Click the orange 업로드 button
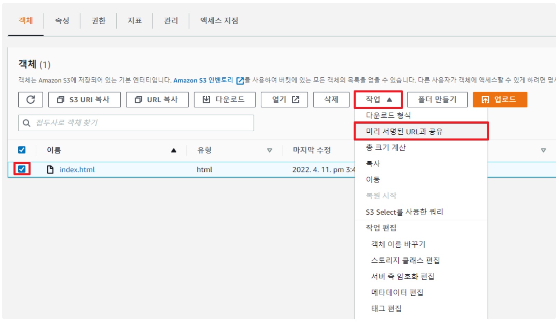The height and width of the screenshot is (322, 559). tap(500, 100)
